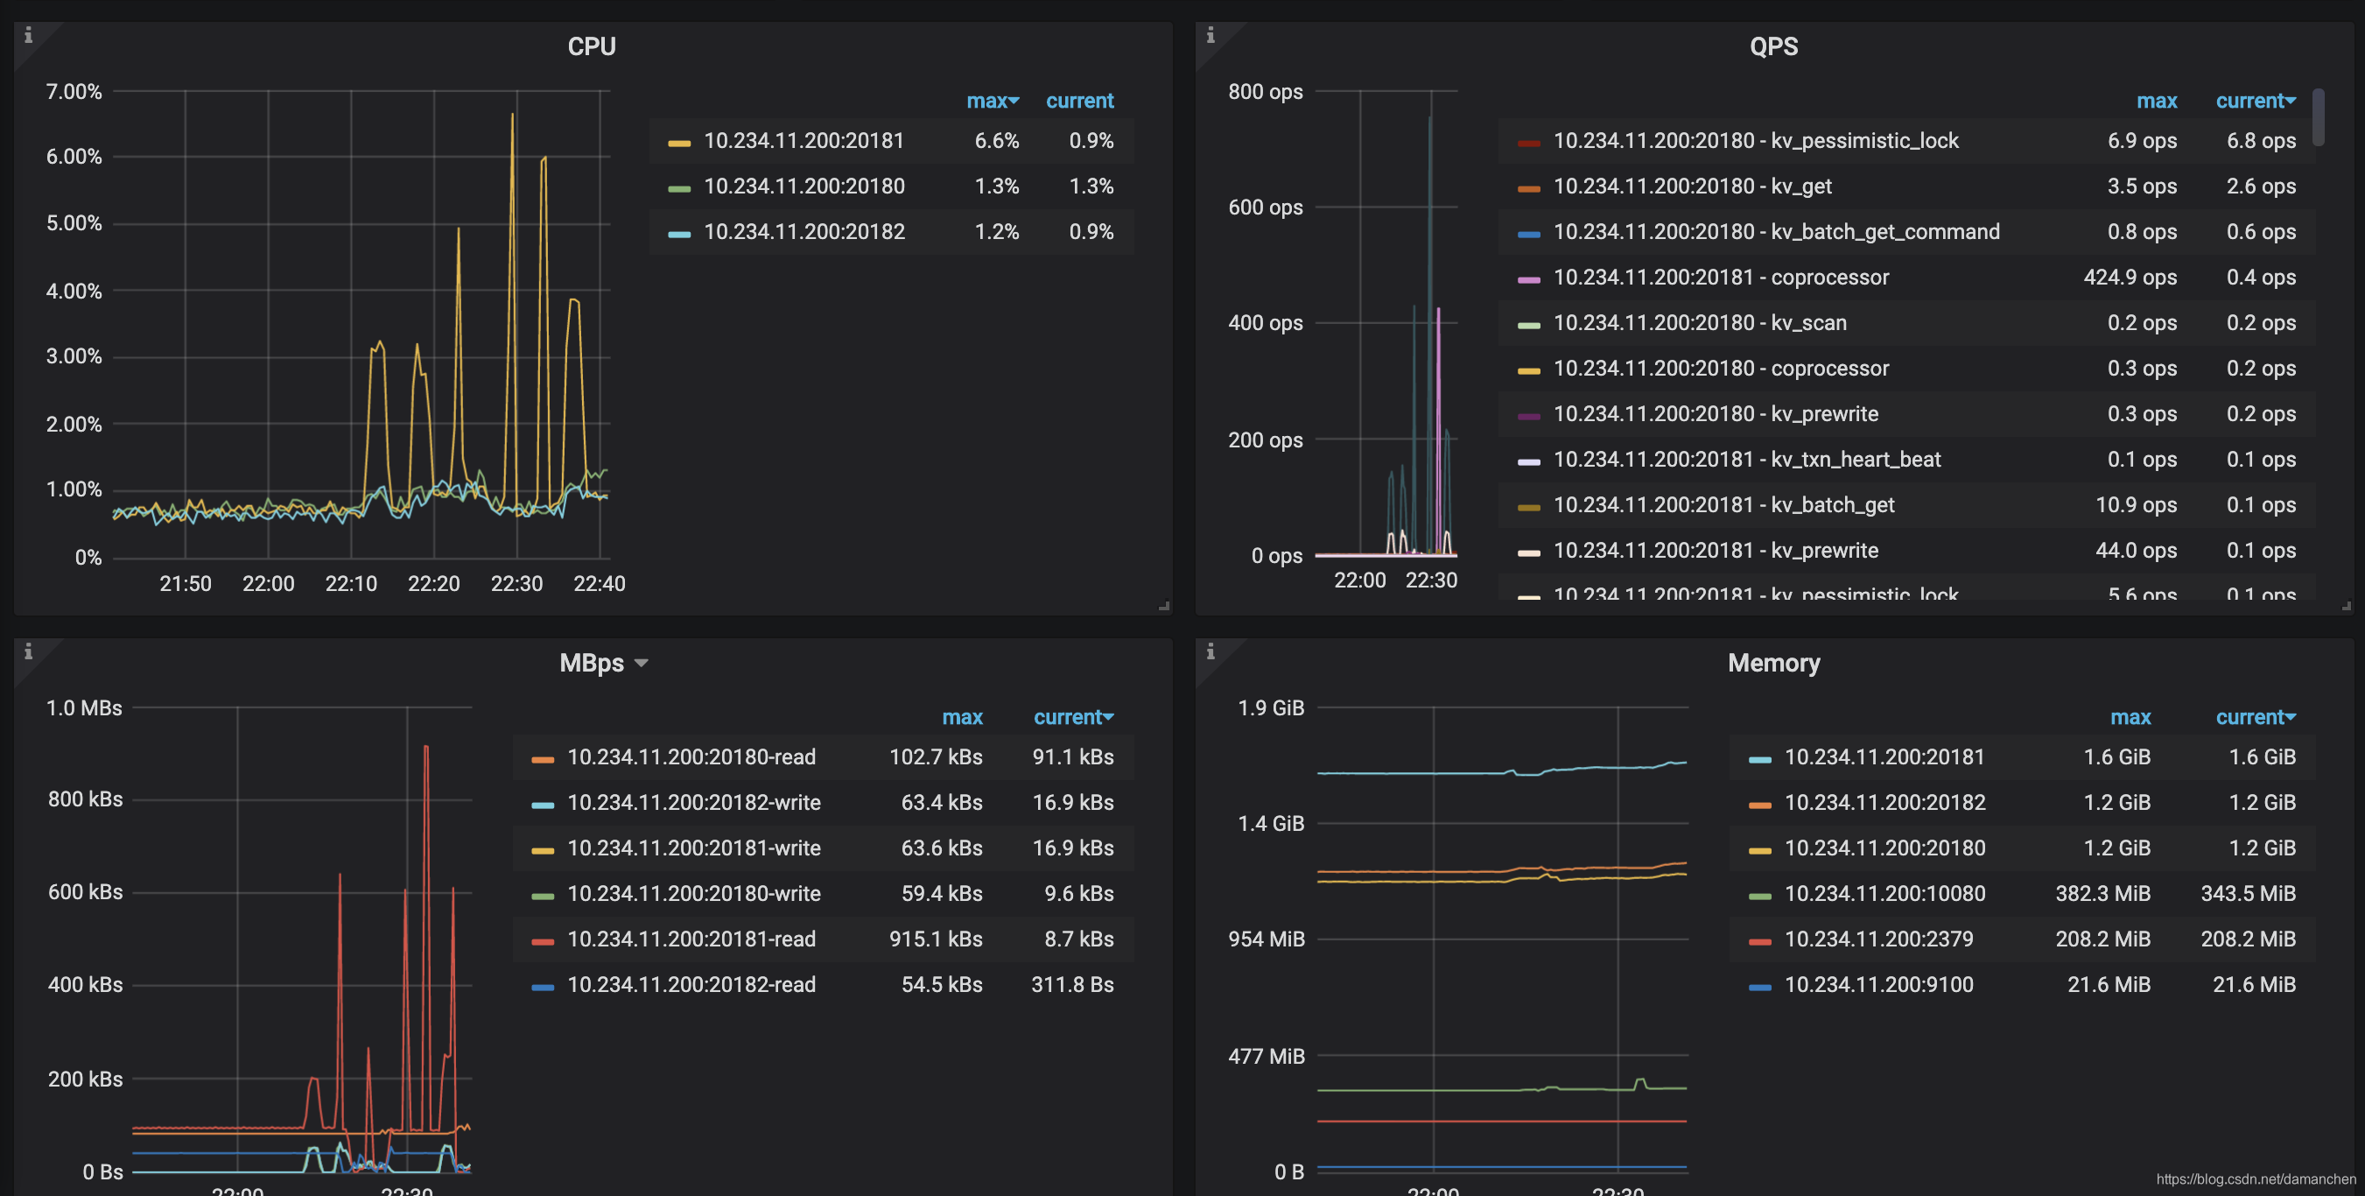The height and width of the screenshot is (1196, 2365).
Task: Open the Memory panel title menu
Action: tap(1772, 662)
